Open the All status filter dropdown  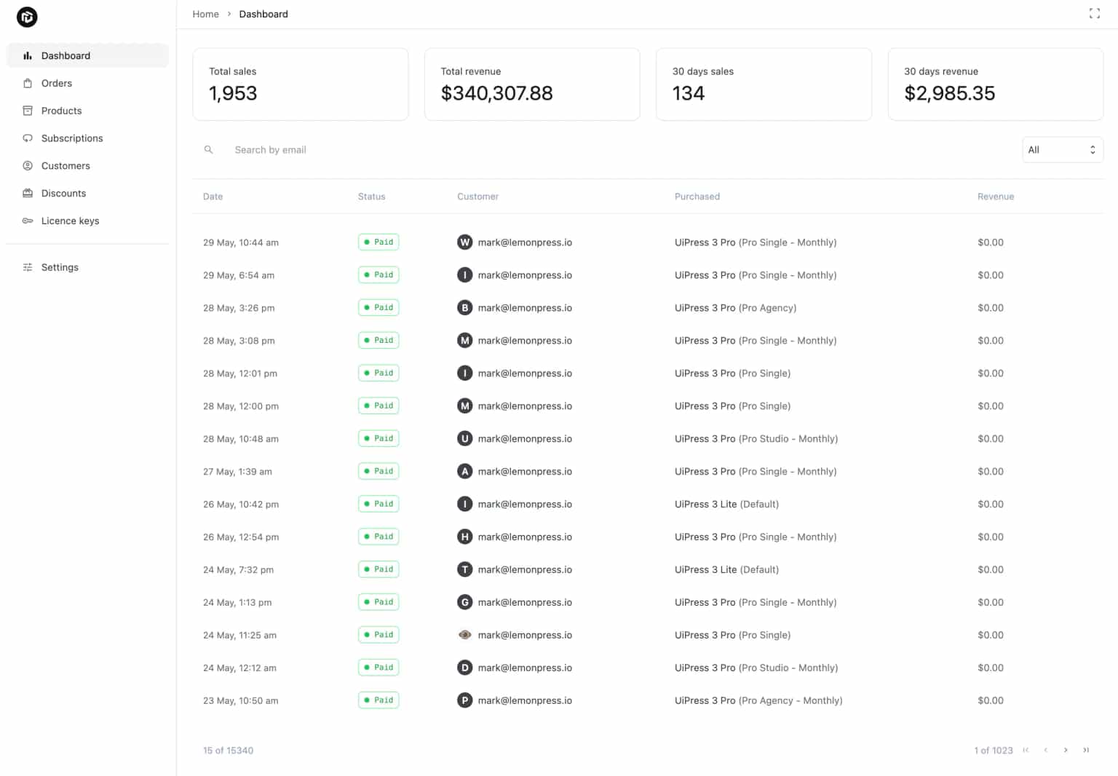point(1062,150)
